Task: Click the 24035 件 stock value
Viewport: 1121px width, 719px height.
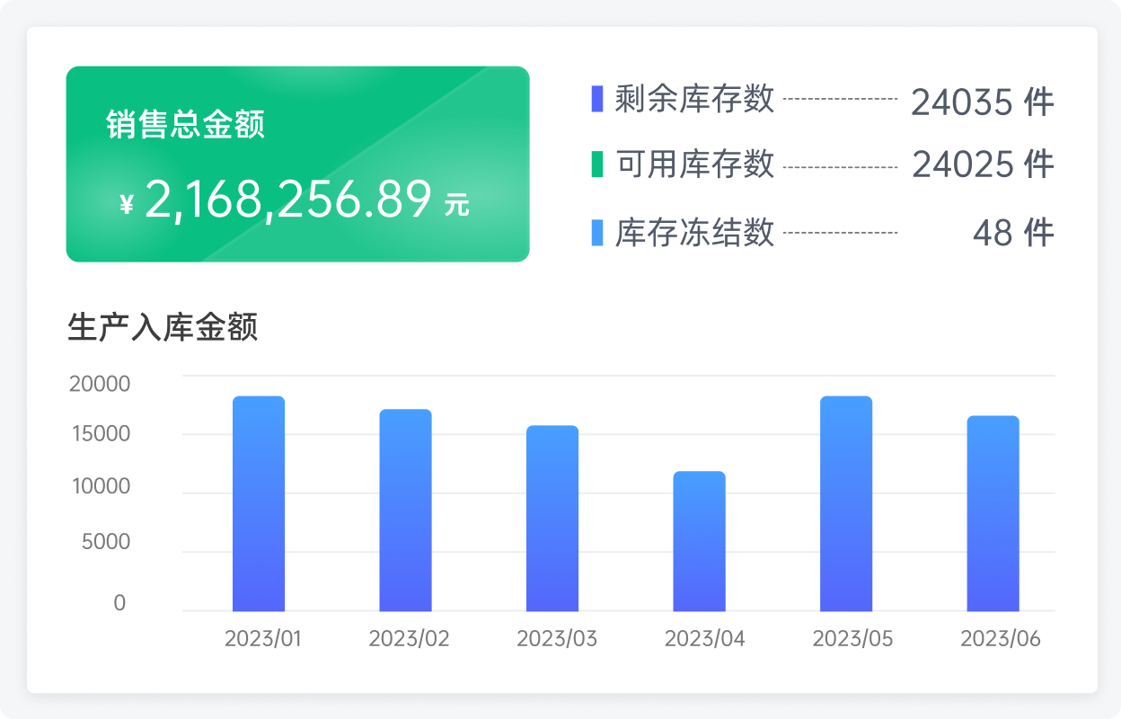Action: click(x=982, y=102)
